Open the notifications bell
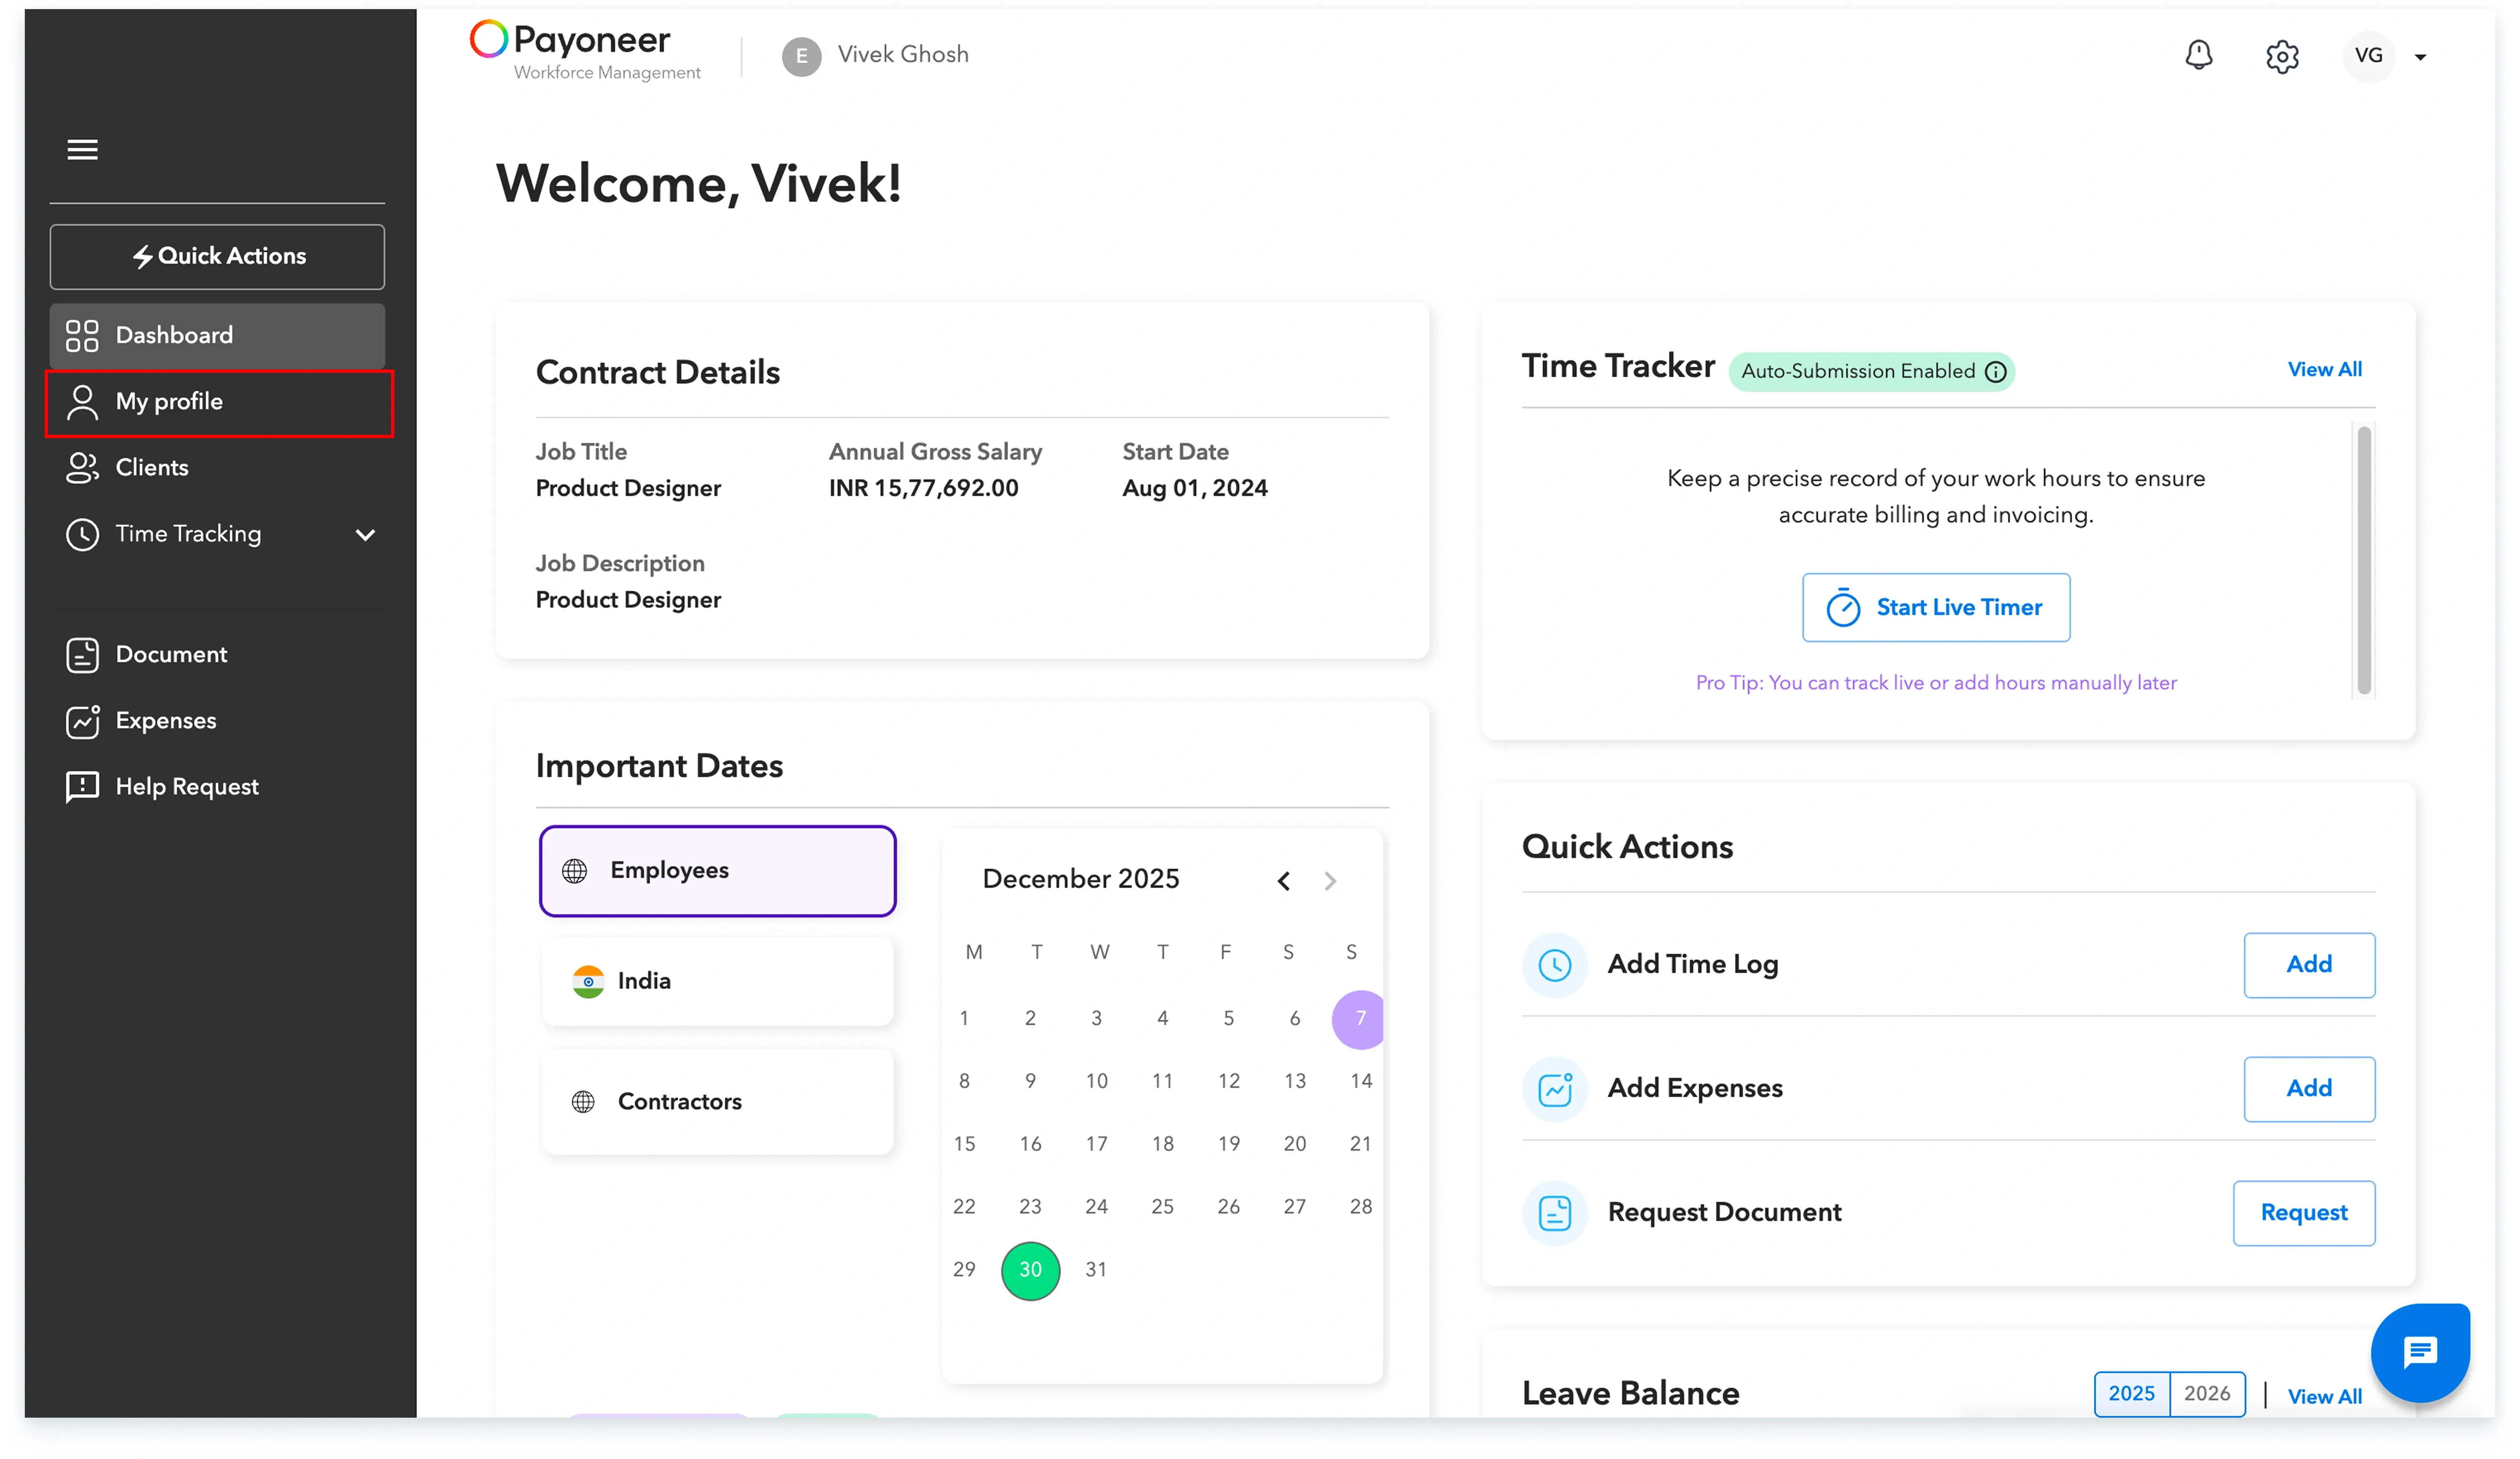This screenshot has width=2520, height=1459. [x=2198, y=55]
